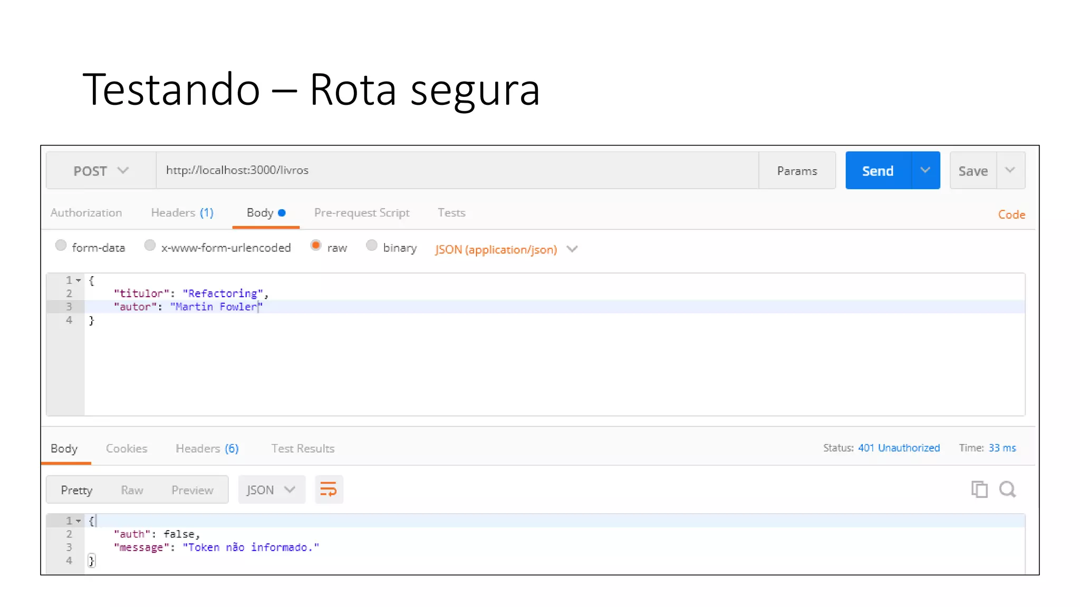Image resolution: width=1080 pixels, height=607 pixels.
Task: Select the Pretty response view
Action: 76,491
